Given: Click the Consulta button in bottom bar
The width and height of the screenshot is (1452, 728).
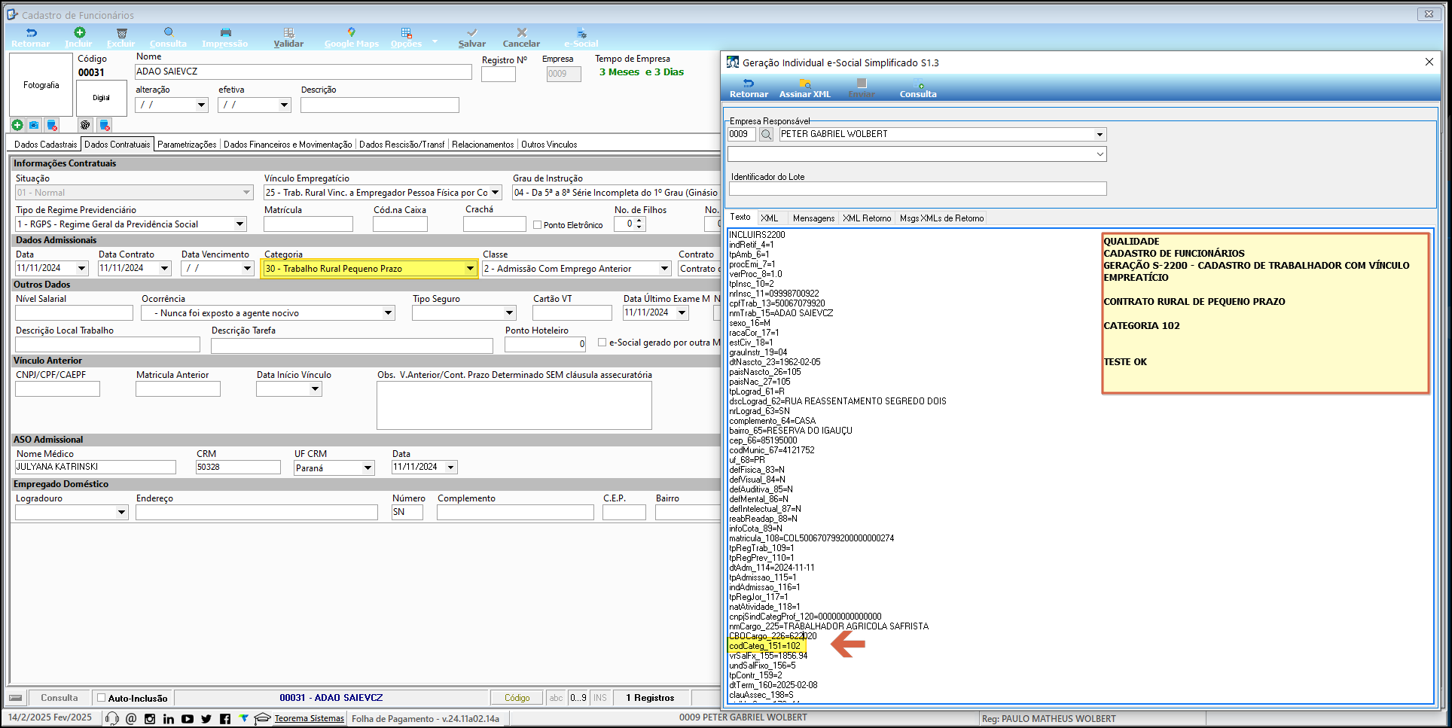Looking at the screenshot, I should [x=59, y=698].
